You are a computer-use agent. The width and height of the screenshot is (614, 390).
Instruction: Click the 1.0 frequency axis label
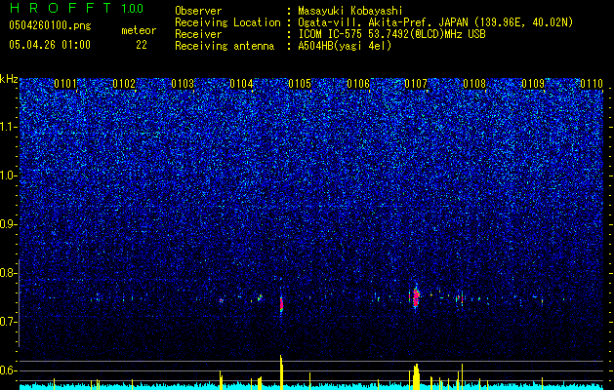(9, 175)
